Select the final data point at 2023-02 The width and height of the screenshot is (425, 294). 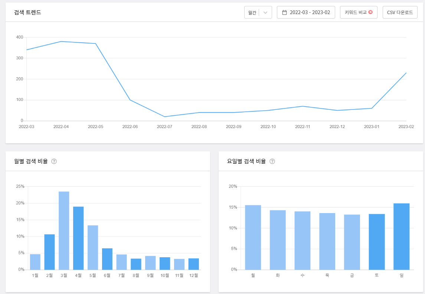tap(406, 73)
